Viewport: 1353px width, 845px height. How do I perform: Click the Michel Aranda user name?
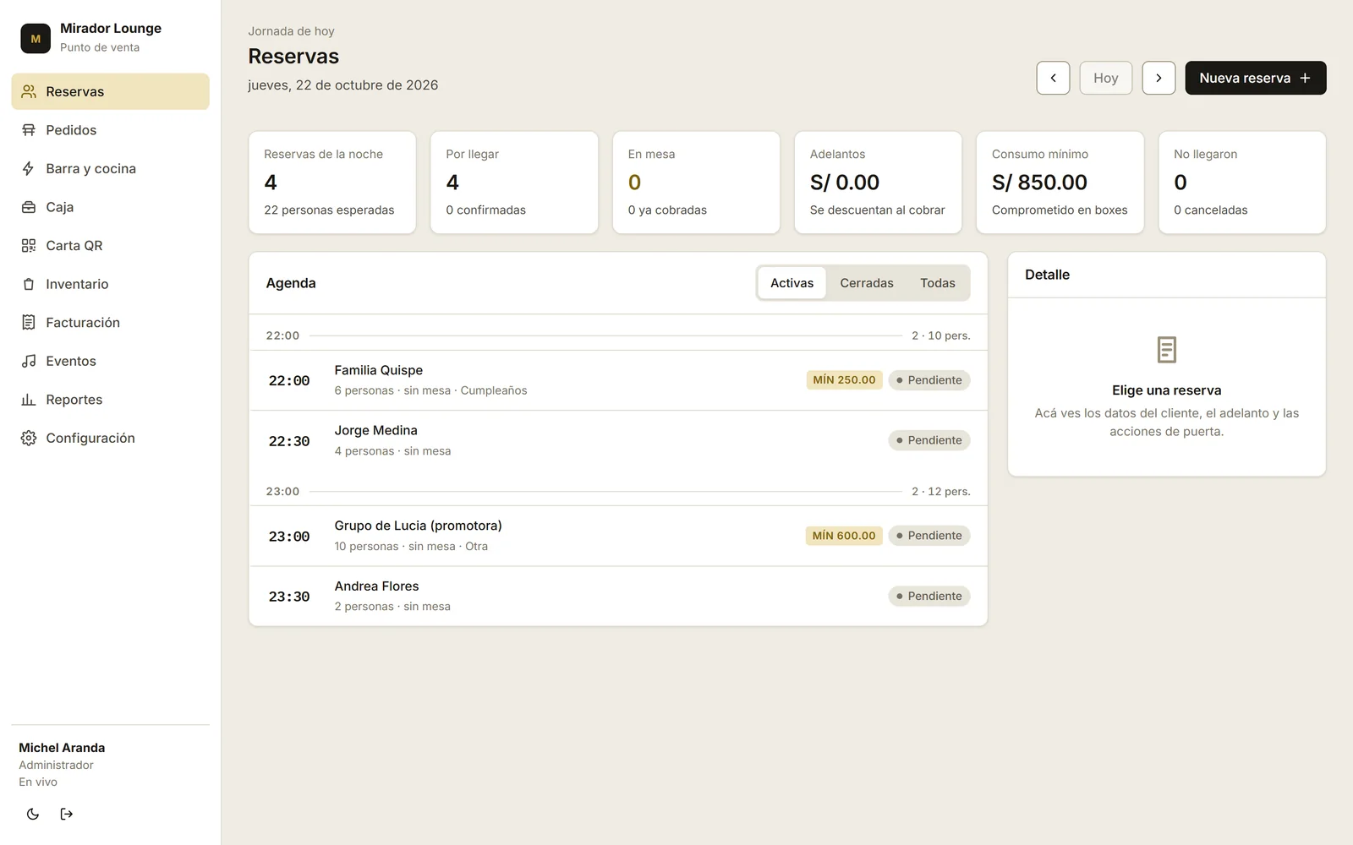click(x=62, y=748)
